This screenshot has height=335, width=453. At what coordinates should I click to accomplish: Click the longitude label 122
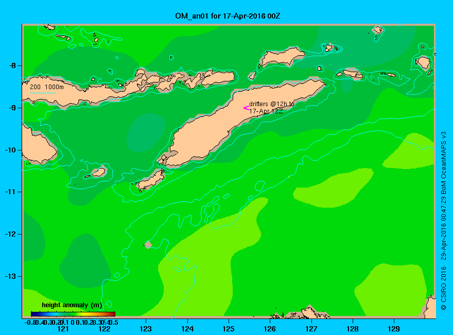104,329
